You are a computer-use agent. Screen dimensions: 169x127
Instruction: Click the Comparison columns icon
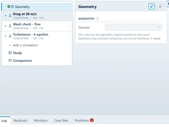(10, 60)
